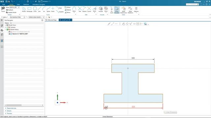Click the Linear Dimension tooltip label
The width and height of the screenshot is (211, 118).
coord(170,112)
